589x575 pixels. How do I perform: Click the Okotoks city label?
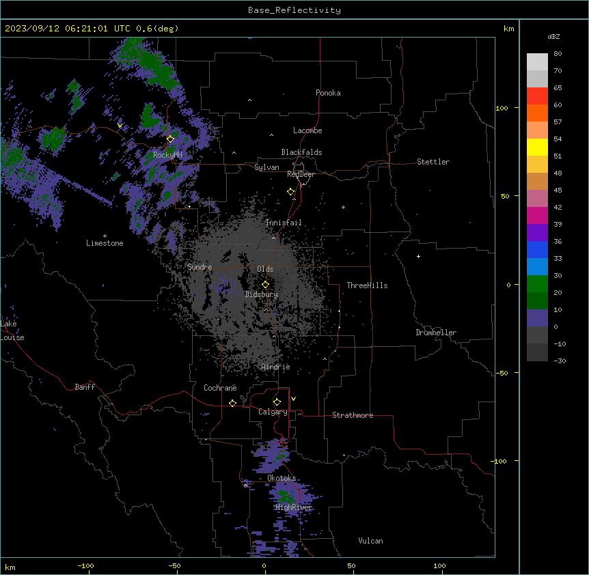(282, 478)
